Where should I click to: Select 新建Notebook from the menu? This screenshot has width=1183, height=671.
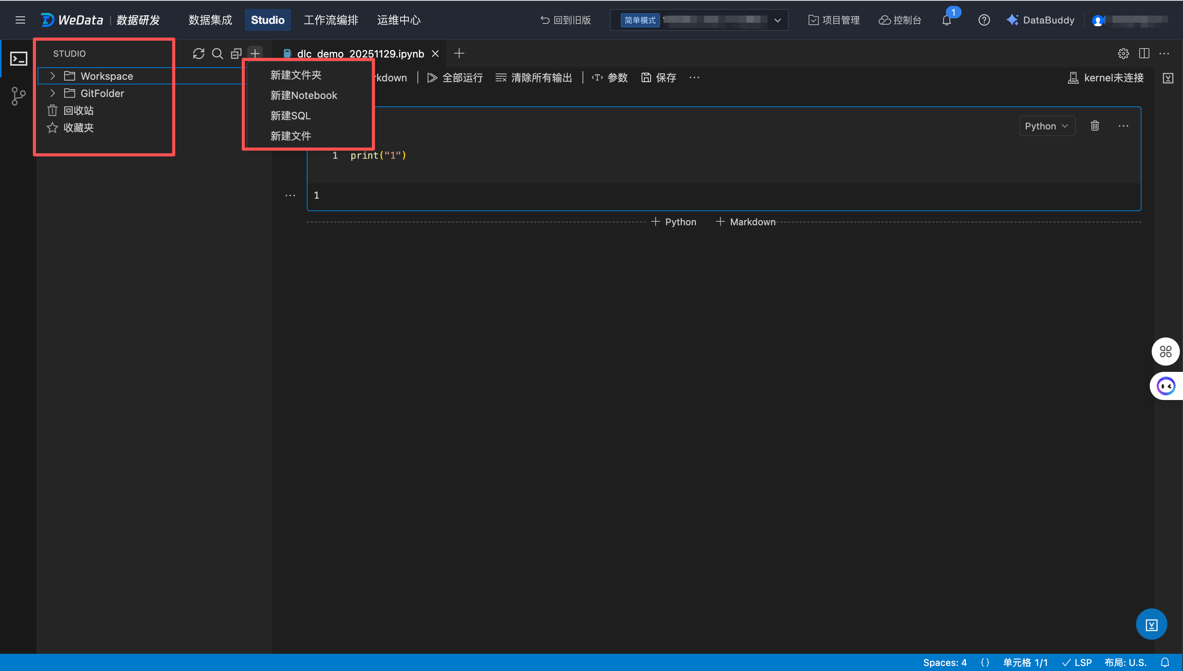click(x=303, y=95)
